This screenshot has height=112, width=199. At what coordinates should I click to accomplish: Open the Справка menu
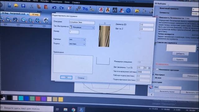(76, 2)
